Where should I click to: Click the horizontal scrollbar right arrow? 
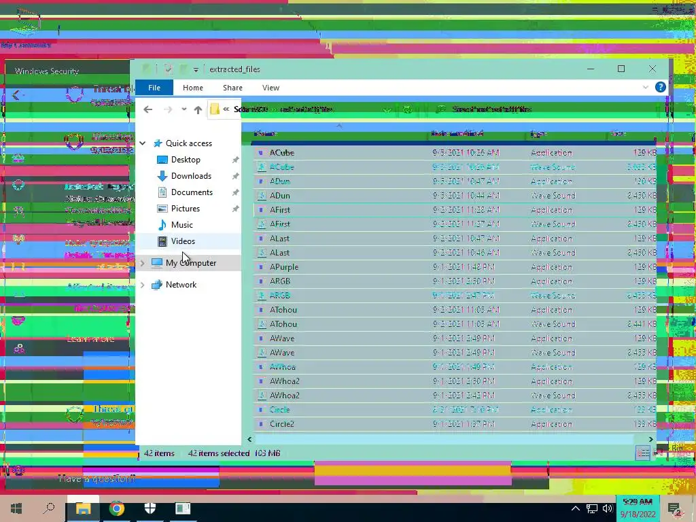tap(650, 439)
